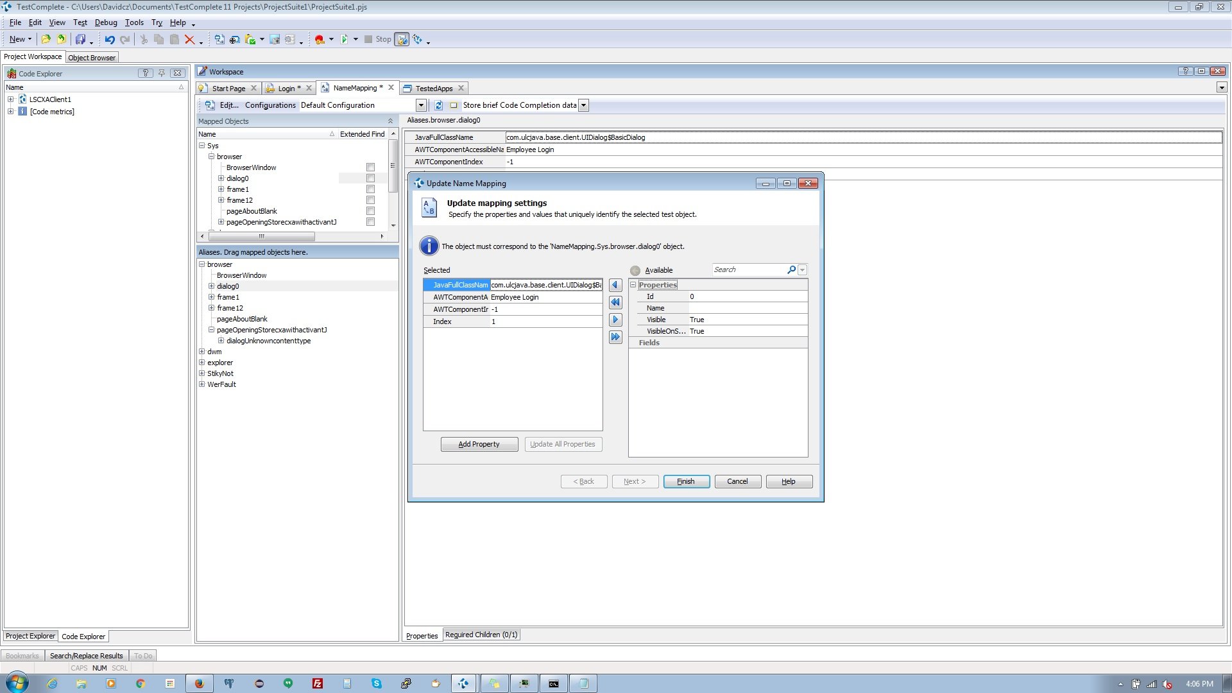
Task: Open FileZilla from the taskbar
Action: (x=317, y=683)
